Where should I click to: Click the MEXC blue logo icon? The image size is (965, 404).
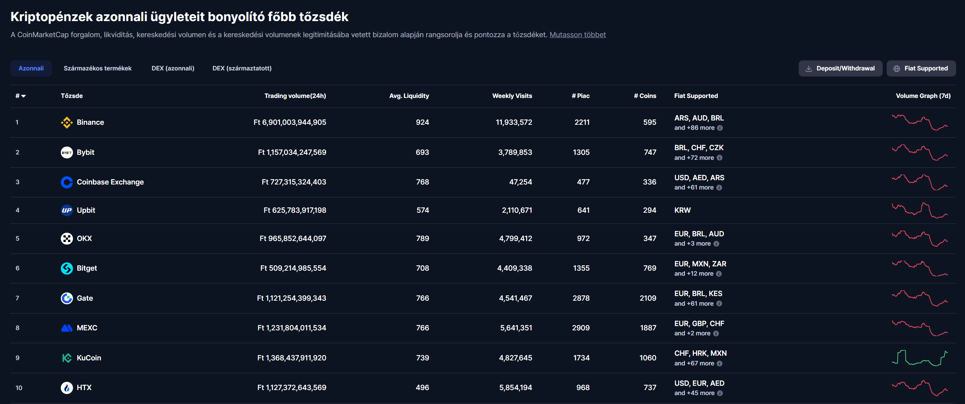[67, 328]
